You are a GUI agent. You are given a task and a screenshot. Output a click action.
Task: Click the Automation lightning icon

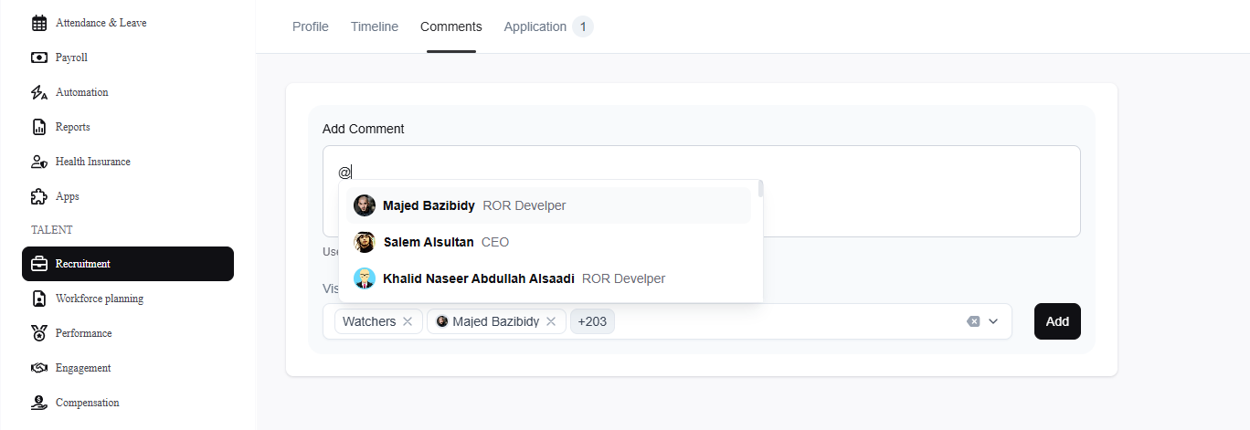(x=39, y=92)
